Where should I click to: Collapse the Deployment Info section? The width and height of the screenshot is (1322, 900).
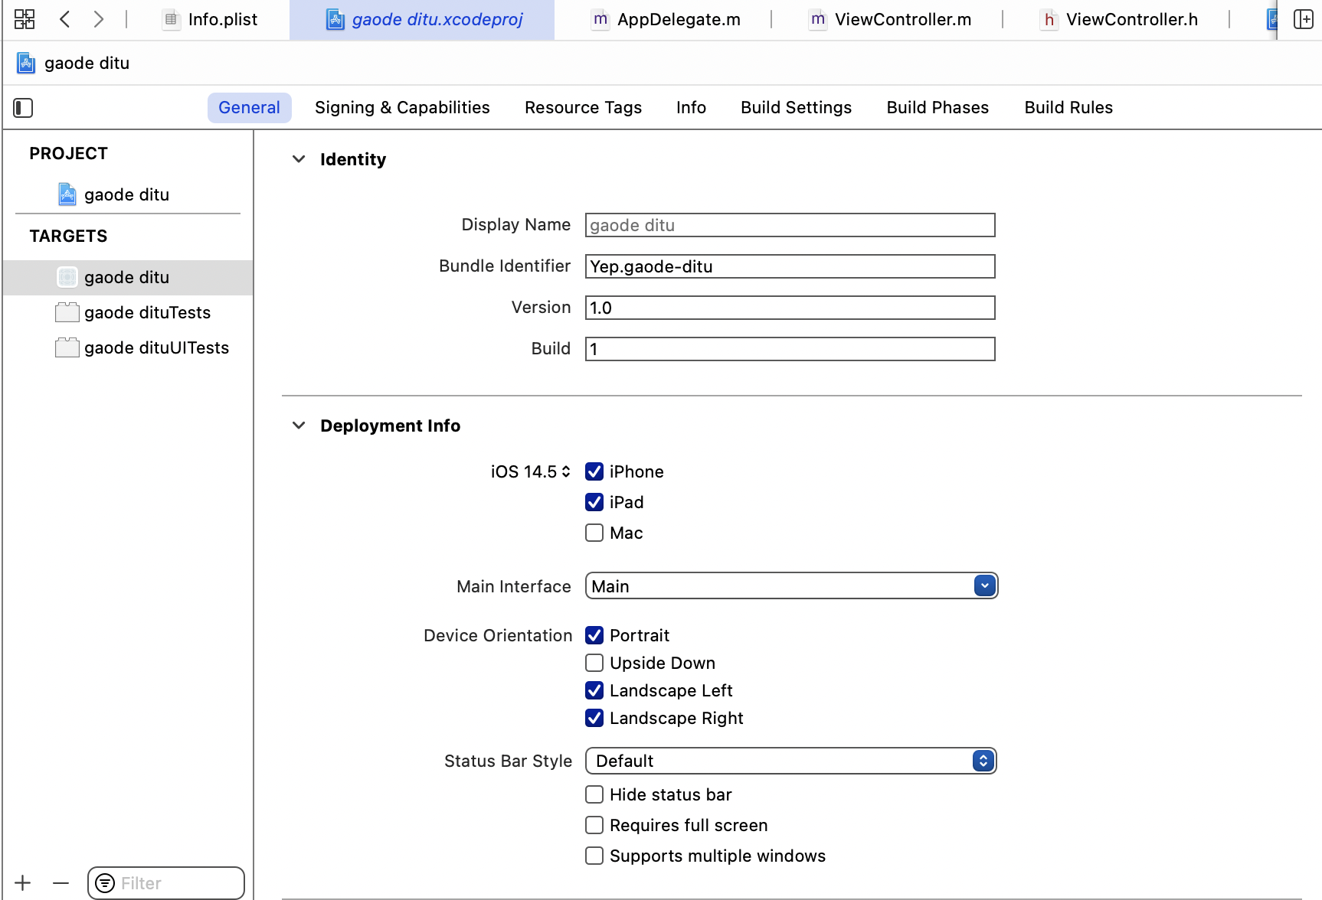click(299, 426)
